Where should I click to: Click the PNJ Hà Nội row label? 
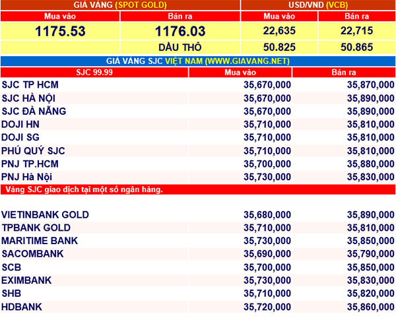27,177
